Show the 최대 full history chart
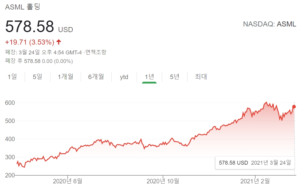This screenshot has width=301, height=189. click(x=201, y=77)
